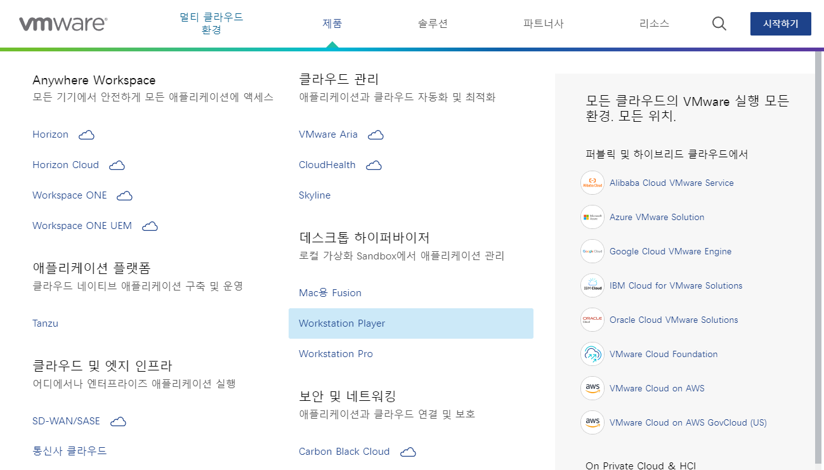Image resolution: width=824 pixels, height=470 pixels.
Task: Open the 멀티 클라우드 환경 menu
Action: (211, 23)
